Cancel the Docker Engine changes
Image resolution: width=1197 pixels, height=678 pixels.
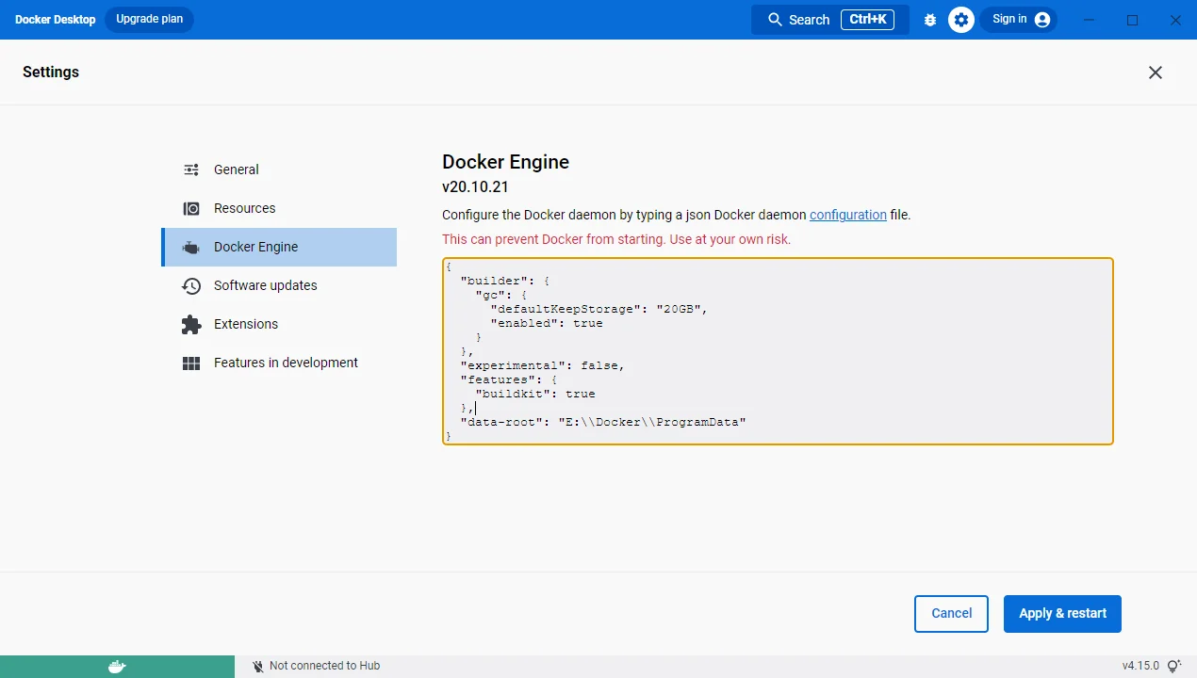tap(950, 614)
